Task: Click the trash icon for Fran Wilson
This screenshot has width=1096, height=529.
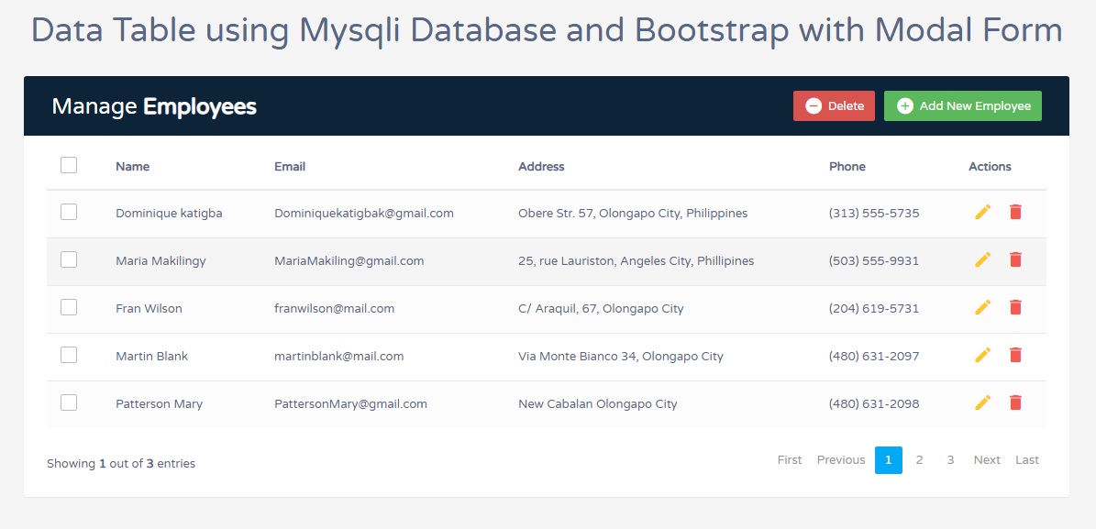Action: pyautogui.click(x=1015, y=307)
